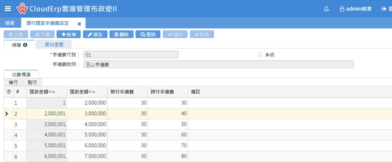Open notifications bell icon
The width and height of the screenshot is (392, 162).
326,9
